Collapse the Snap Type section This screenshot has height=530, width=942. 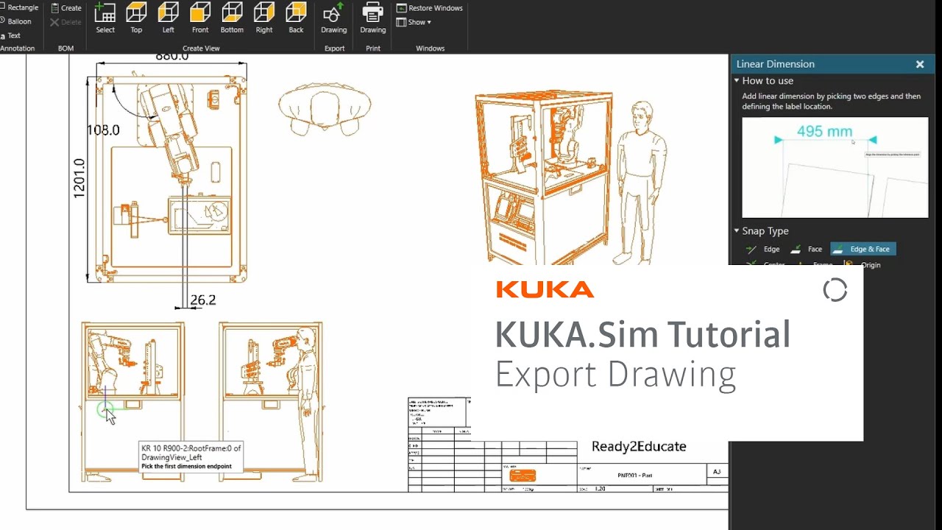tap(737, 231)
